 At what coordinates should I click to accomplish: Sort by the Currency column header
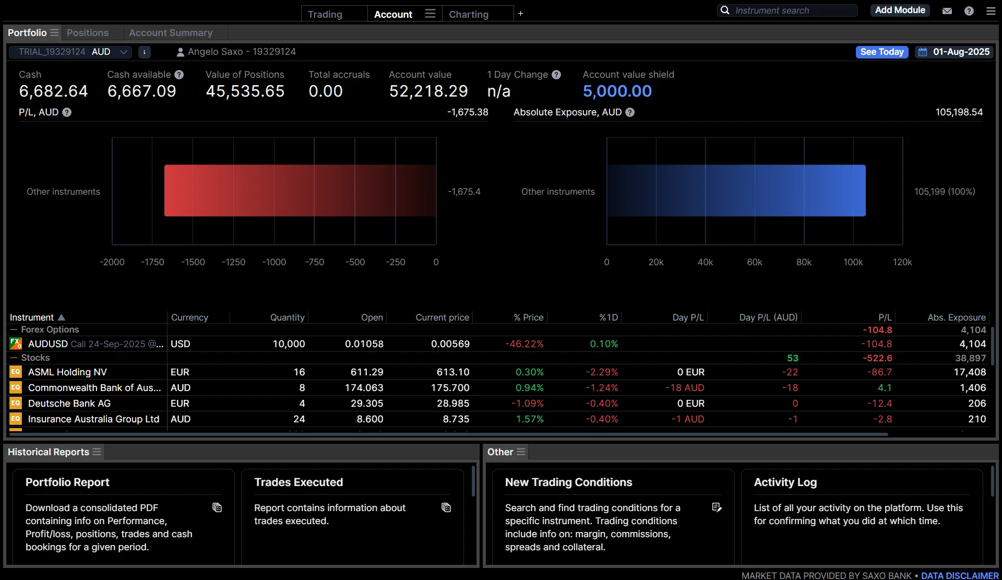pyautogui.click(x=189, y=317)
